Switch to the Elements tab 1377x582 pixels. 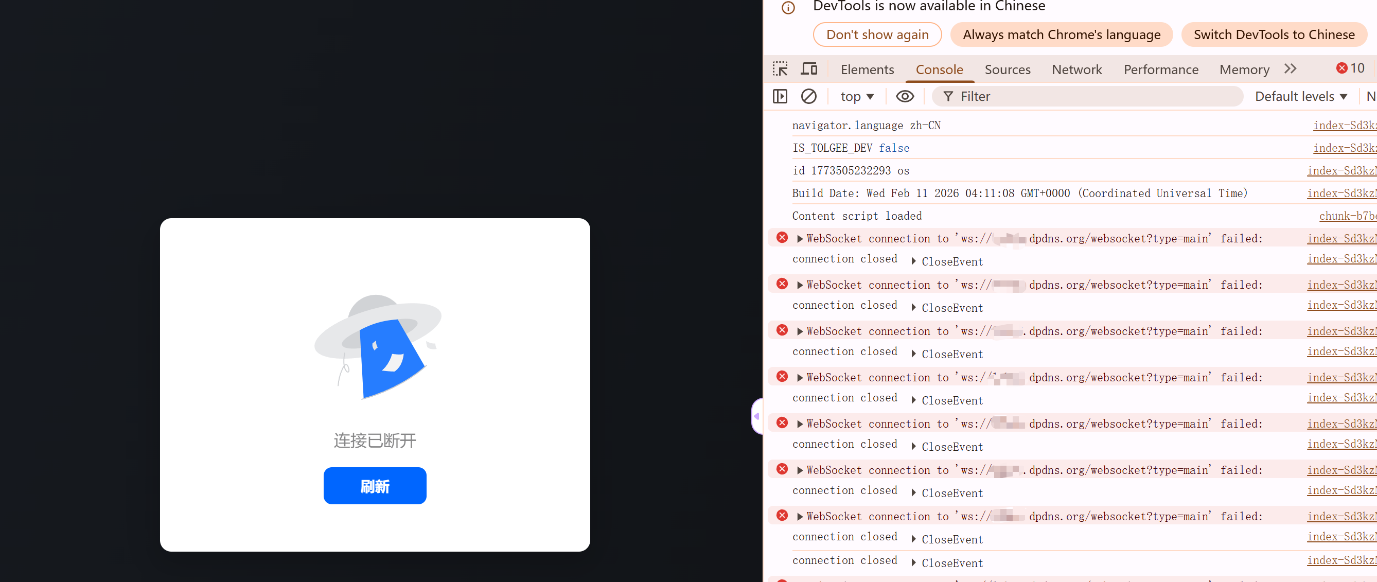click(867, 69)
